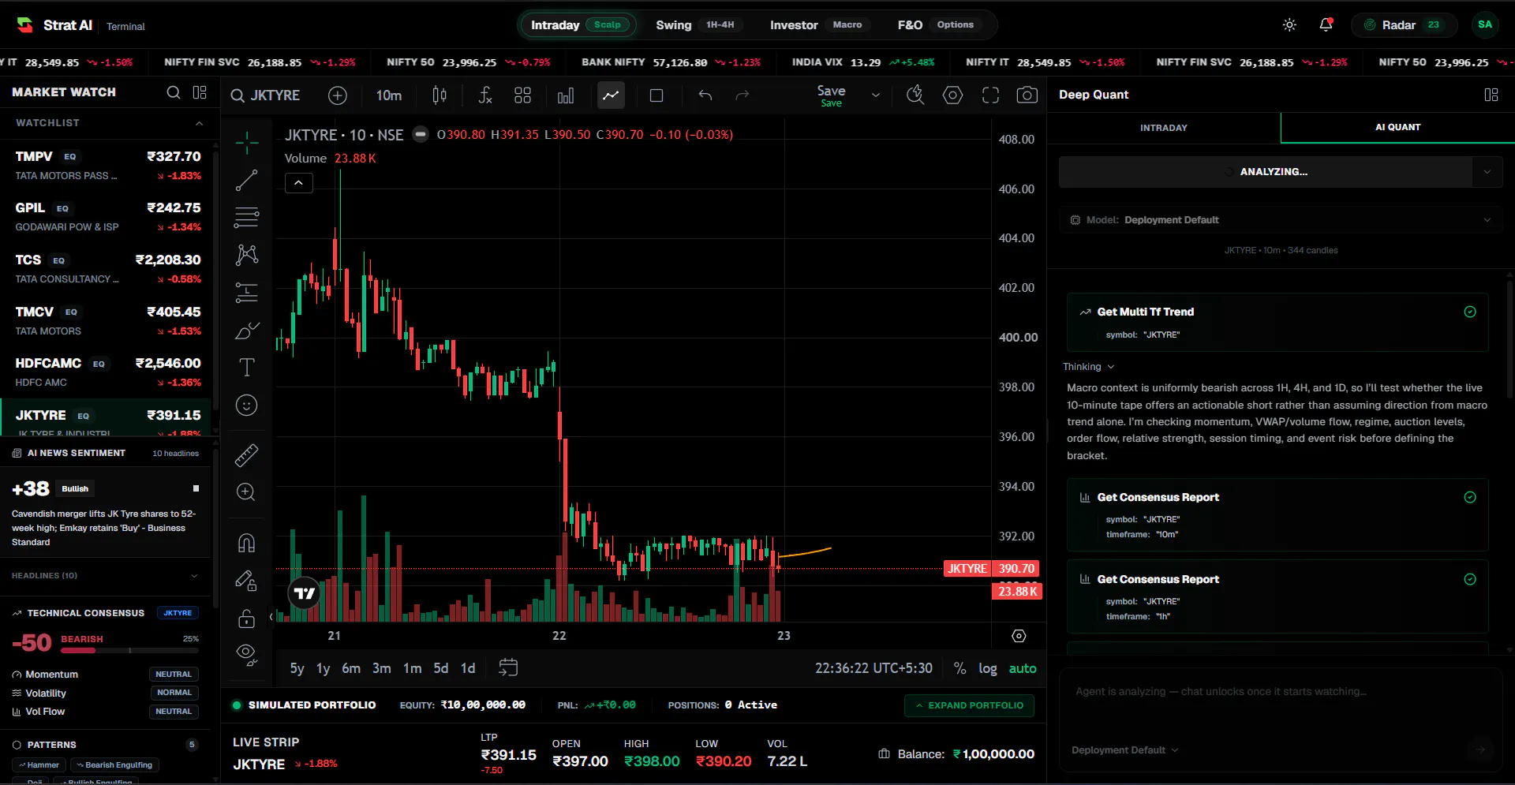This screenshot has width=1515, height=785.
Task: Select TMPV in the watchlist
Action: (107, 166)
